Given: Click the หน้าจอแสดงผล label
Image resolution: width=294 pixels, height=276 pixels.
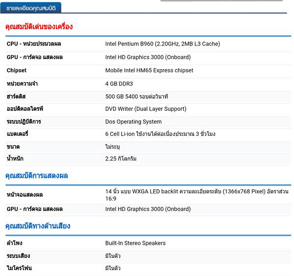Looking at the screenshot, I should pos(25,195).
